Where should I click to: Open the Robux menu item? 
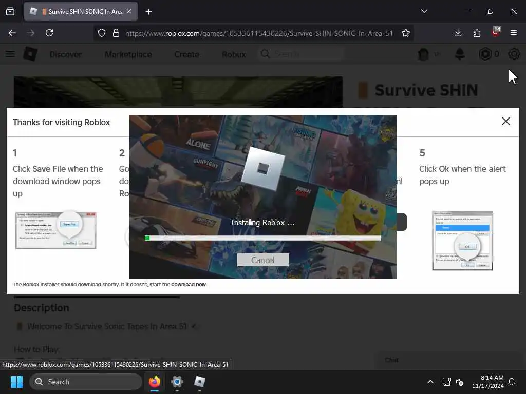click(234, 54)
